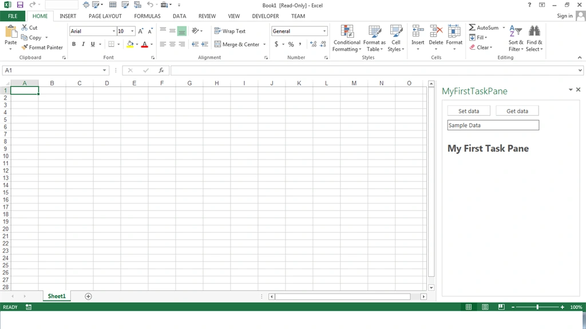Image resolution: width=586 pixels, height=329 pixels.
Task: Click the AutoSum sigma icon
Action: [472, 27]
